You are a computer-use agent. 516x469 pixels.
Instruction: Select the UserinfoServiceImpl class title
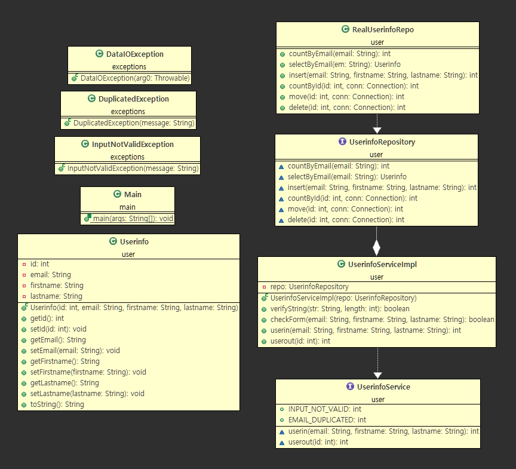(382, 264)
